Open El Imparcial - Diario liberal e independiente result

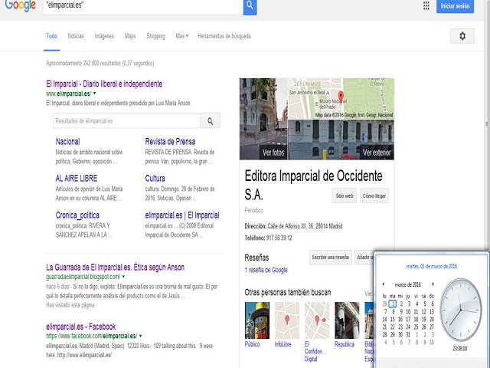(104, 84)
